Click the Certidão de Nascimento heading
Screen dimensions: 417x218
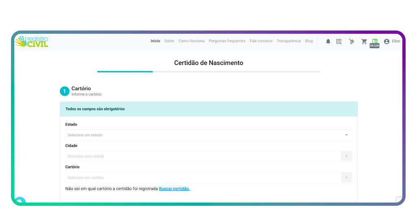tap(208, 63)
